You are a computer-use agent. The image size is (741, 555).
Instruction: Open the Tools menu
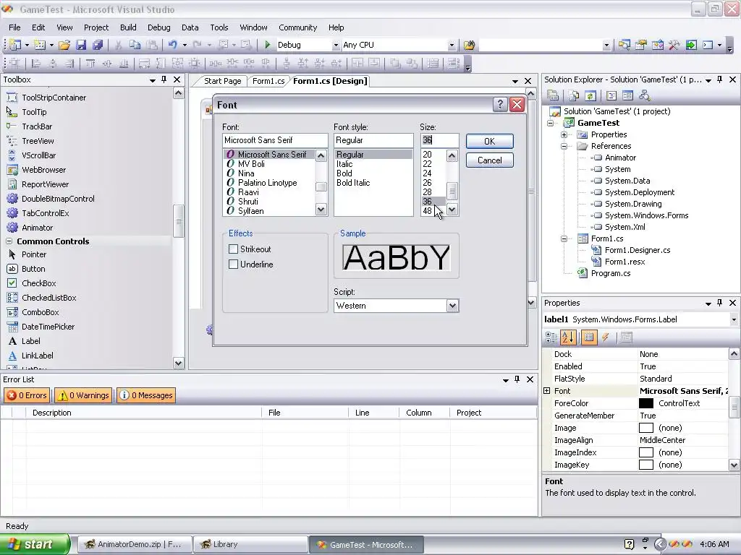point(219,27)
